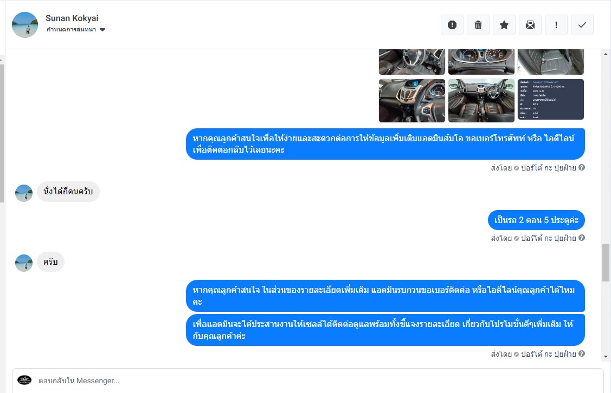The height and width of the screenshot is (393, 611).
Task: Delete conversation using trash icon
Action: point(478,25)
